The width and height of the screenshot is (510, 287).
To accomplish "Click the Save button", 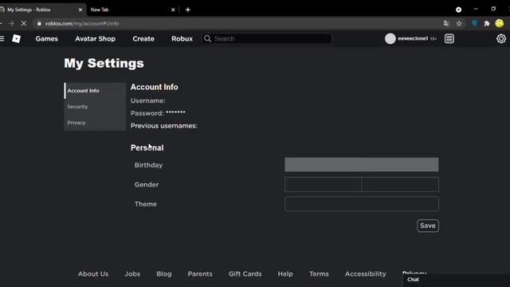I will (428, 226).
